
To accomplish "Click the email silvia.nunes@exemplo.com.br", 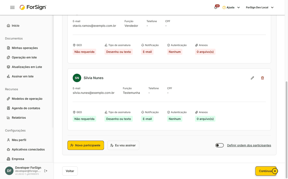I will pos(94,93).
